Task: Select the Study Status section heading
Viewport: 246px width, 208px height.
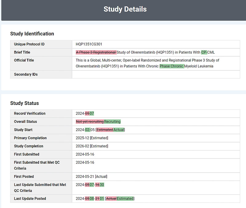Action: coord(25,103)
